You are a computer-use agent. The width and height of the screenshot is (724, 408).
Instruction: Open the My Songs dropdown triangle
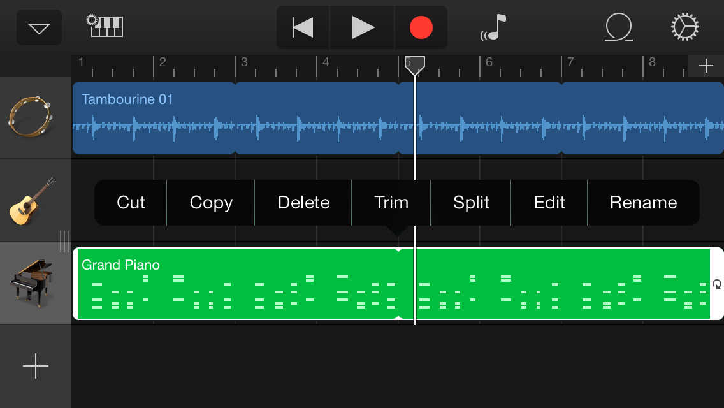39,27
